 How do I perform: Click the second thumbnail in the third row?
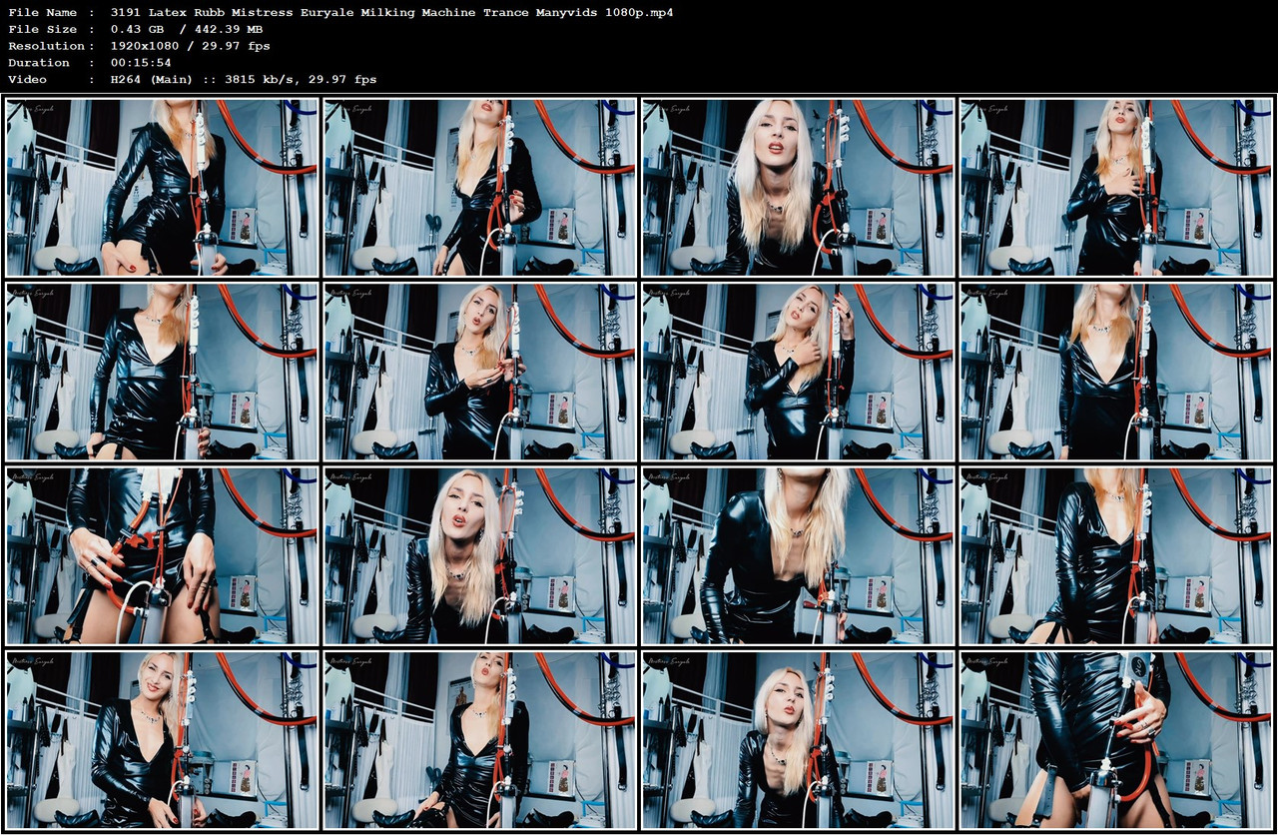click(x=479, y=555)
